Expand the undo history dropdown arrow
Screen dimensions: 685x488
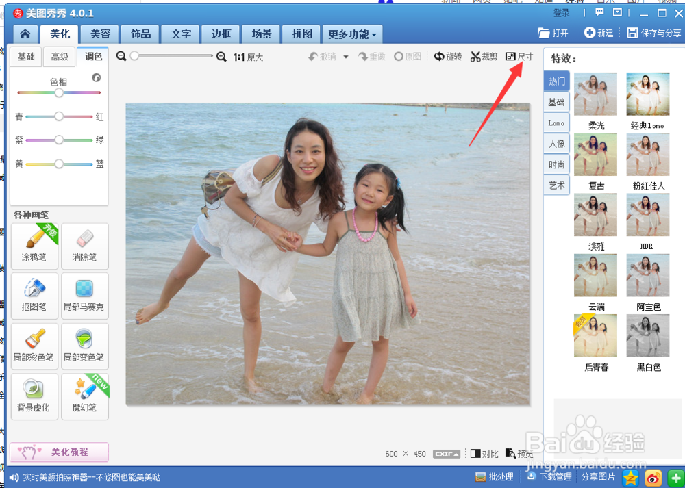345,57
